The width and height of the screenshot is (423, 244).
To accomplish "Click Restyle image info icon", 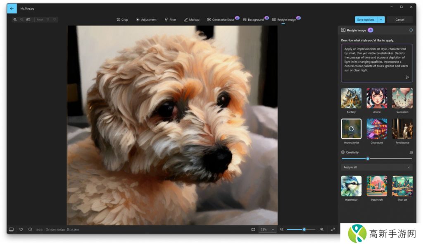I will [x=411, y=30].
